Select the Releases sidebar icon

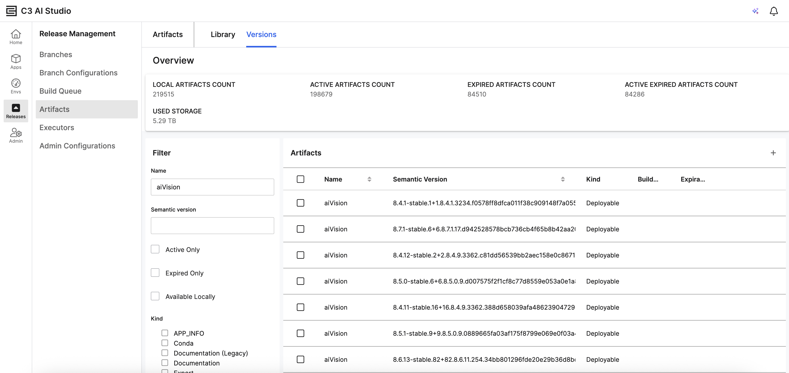click(x=16, y=111)
